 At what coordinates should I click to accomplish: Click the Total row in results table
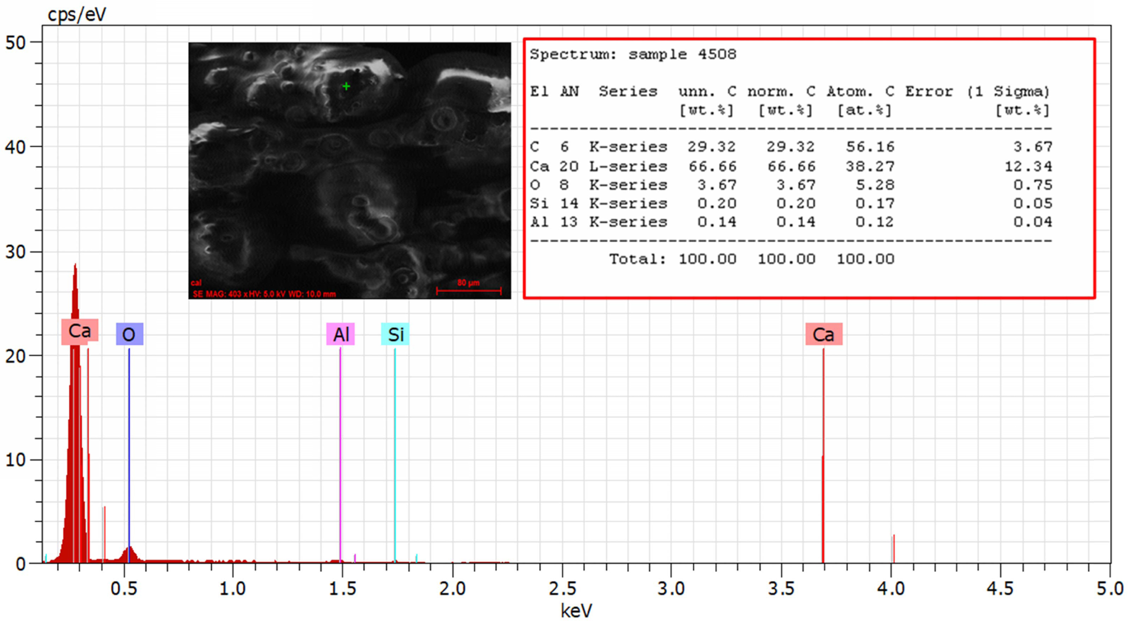coord(751,259)
